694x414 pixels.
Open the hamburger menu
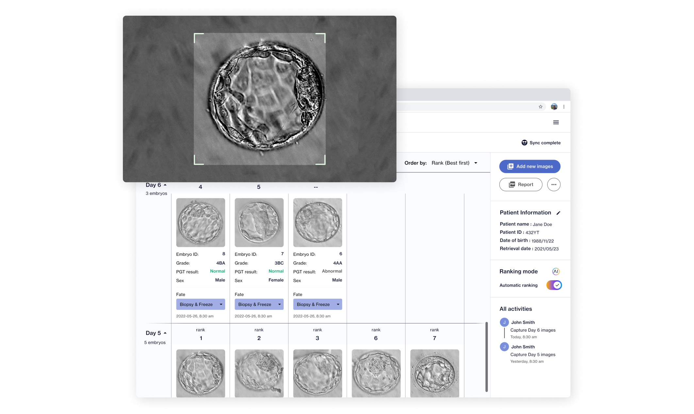[x=556, y=122]
